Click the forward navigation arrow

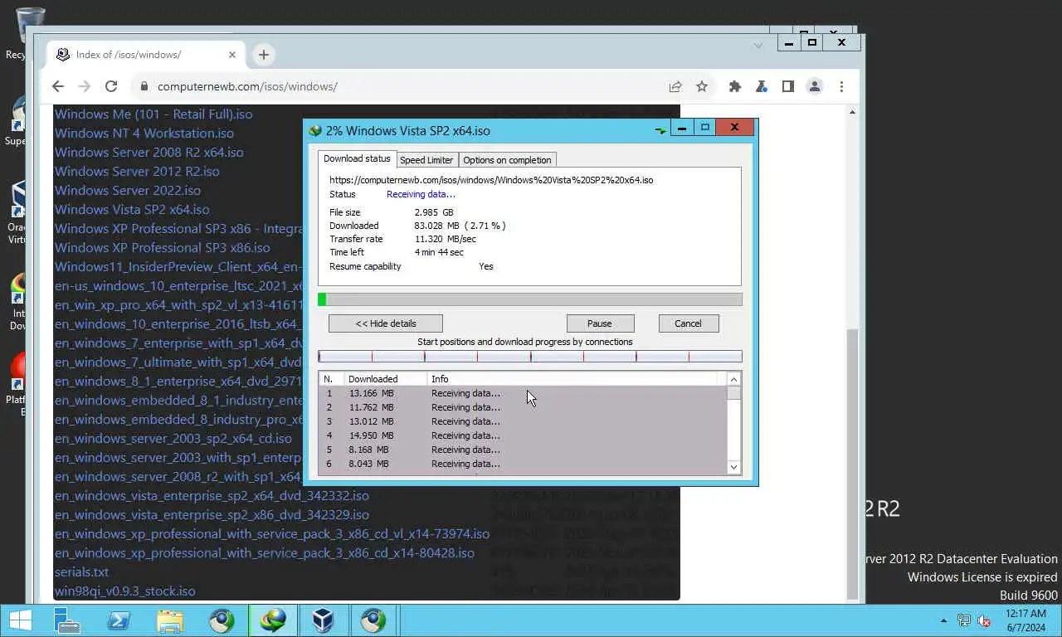coord(84,86)
